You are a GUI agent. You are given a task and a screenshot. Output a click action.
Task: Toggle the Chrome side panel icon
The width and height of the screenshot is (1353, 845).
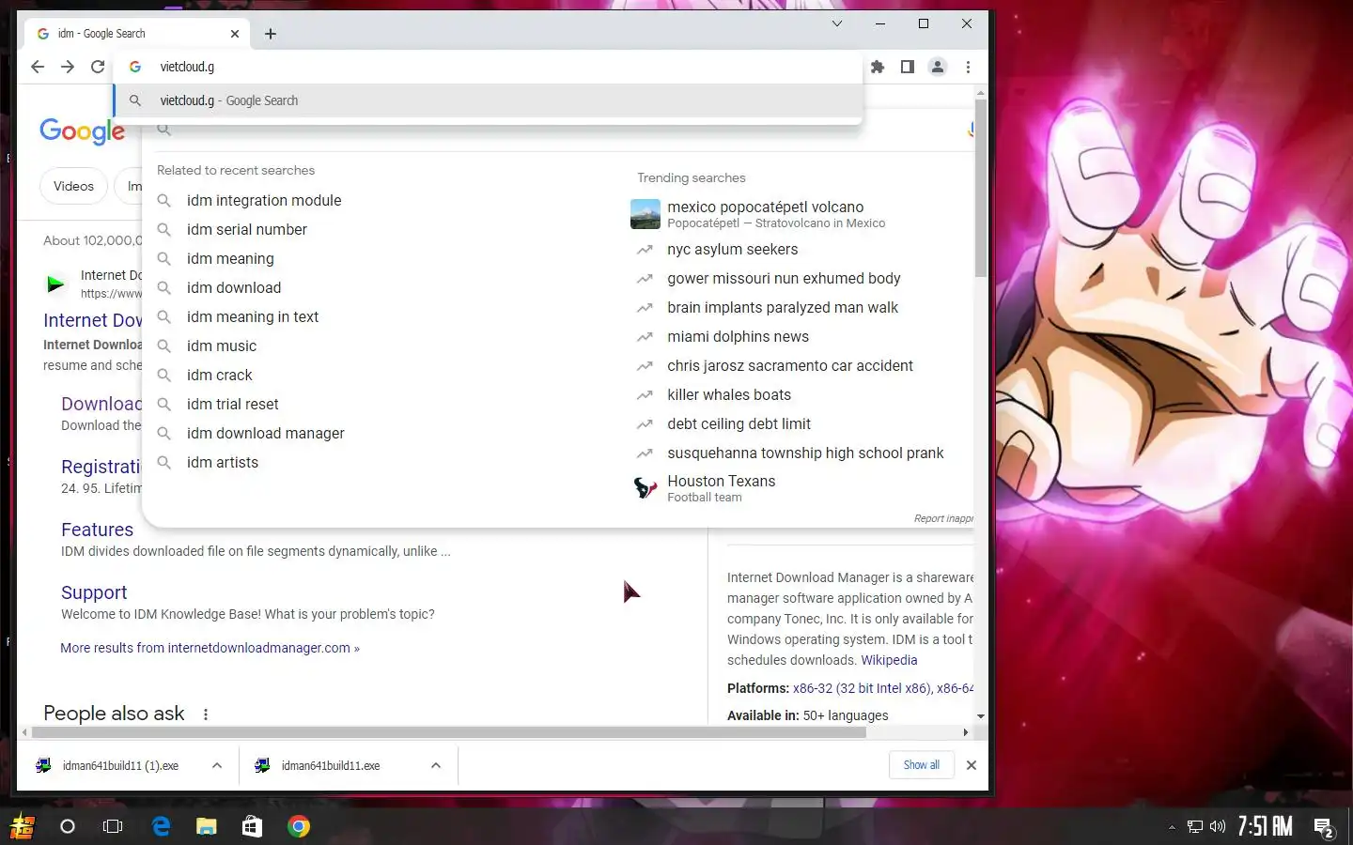[x=908, y=67]
